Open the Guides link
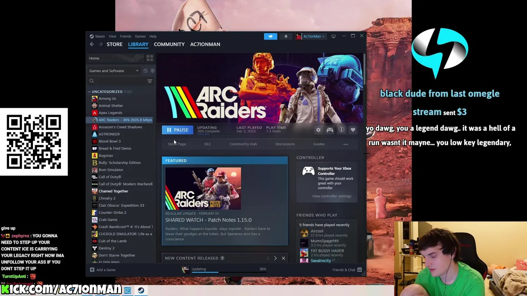Image resolution: width=527 pixels, height=296 pixels. (319, 144)
